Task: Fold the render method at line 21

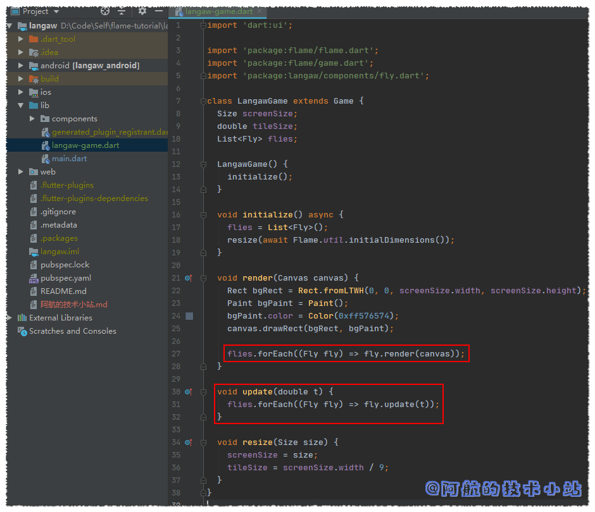Action: 203,278
